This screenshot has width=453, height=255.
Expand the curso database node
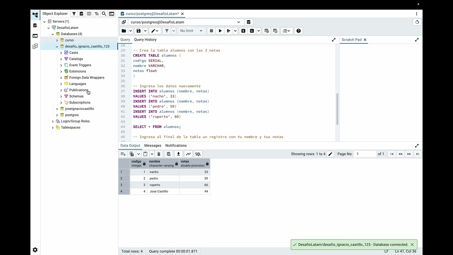click(x=57, y=40)
